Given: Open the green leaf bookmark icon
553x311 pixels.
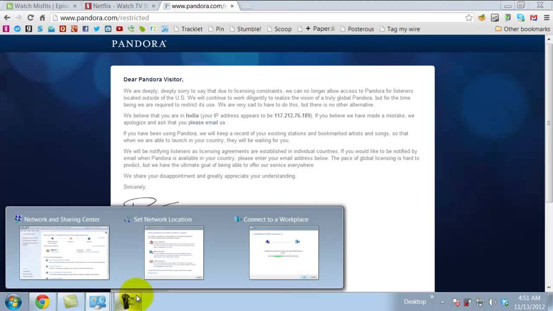Looking at the screenshot, I should 142,29.
